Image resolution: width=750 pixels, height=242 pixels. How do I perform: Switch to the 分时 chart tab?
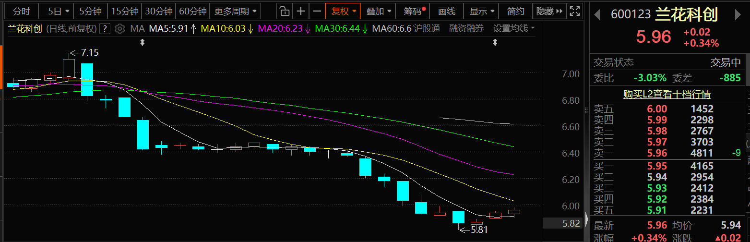(x=21, y=11)
